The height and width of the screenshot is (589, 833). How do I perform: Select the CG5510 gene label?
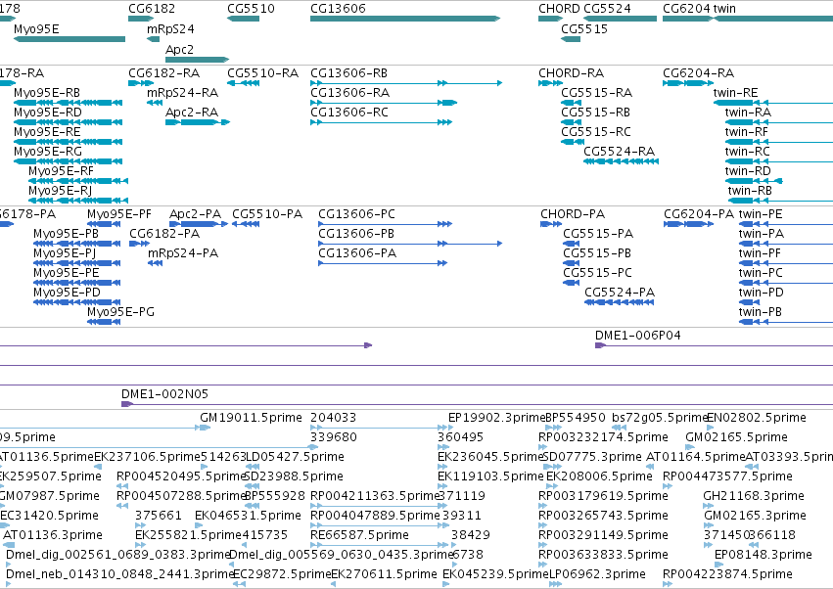[251, 9]
